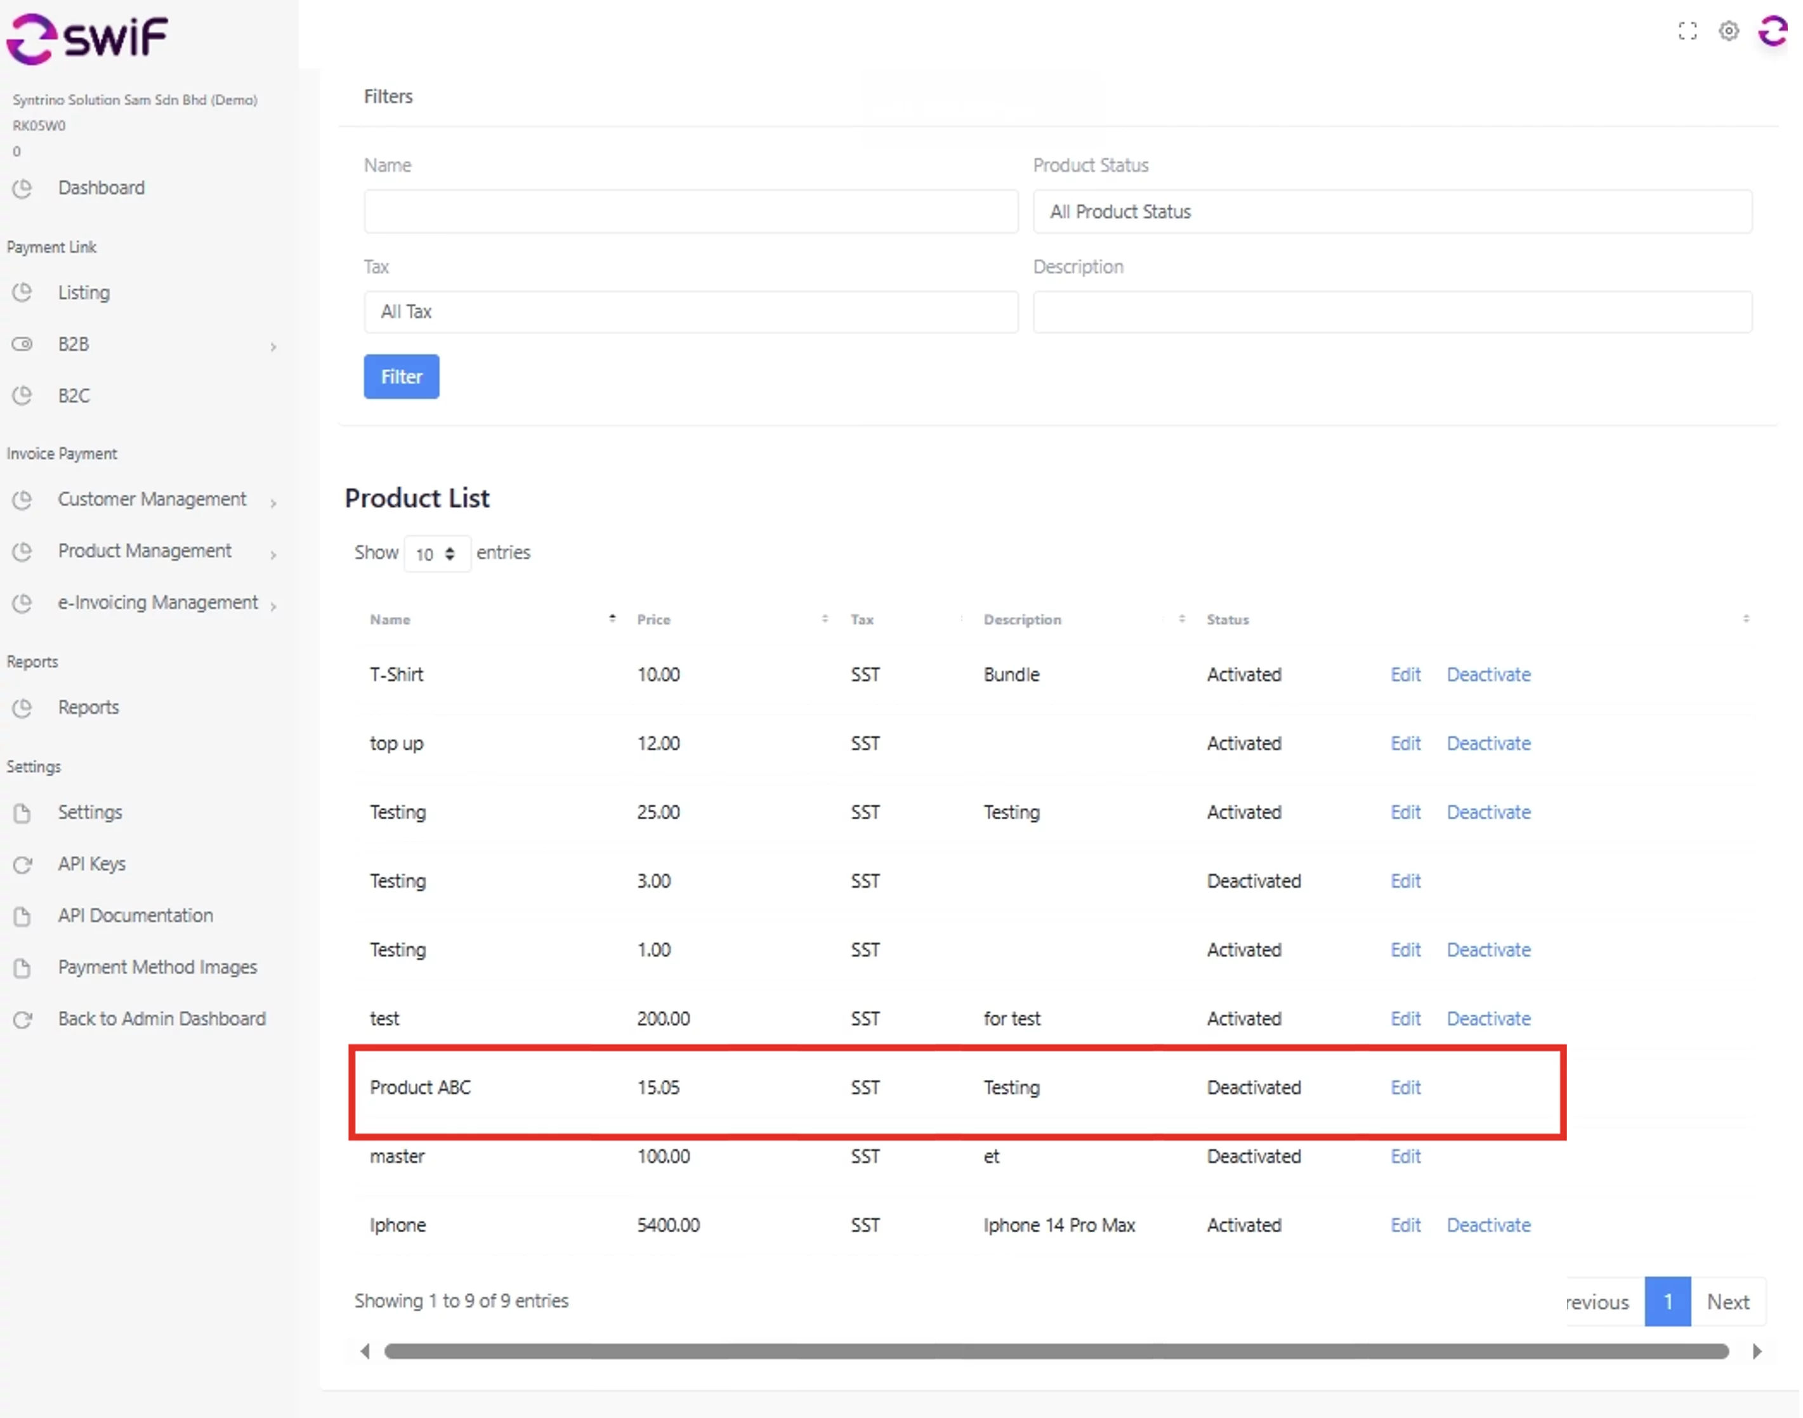Click the Tax column header
The image size is (1803, 1418).
(x=862, y=620)
